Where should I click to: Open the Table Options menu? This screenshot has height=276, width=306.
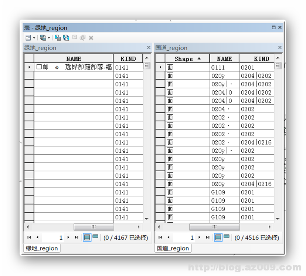[28, 37]
